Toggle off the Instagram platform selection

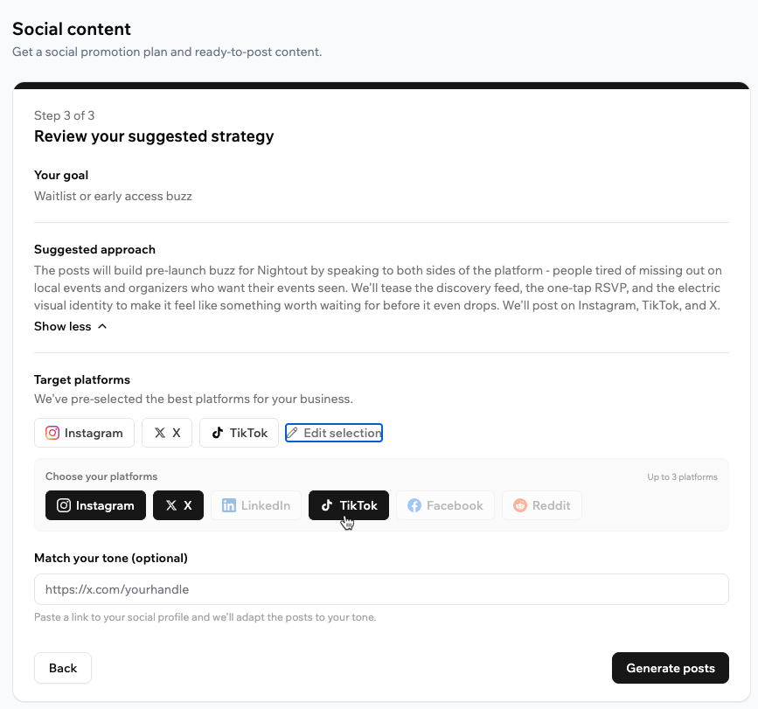95,505
